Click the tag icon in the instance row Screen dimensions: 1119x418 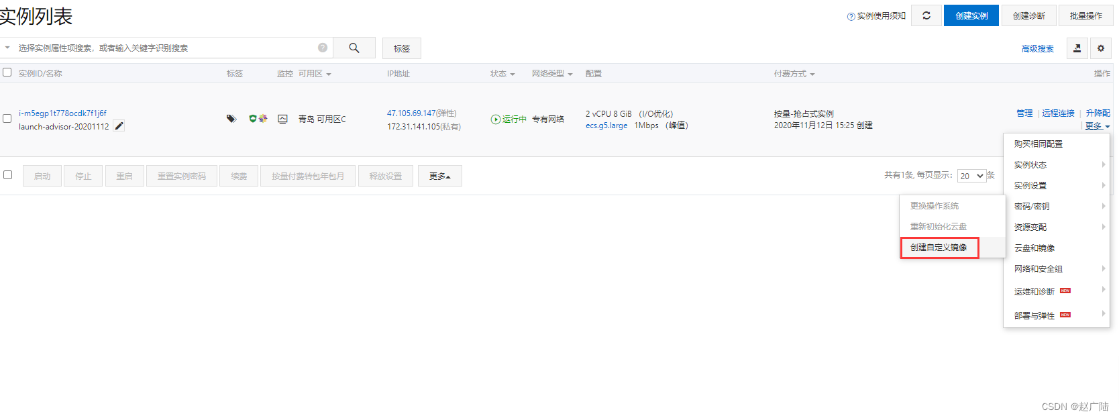[231, 119]
